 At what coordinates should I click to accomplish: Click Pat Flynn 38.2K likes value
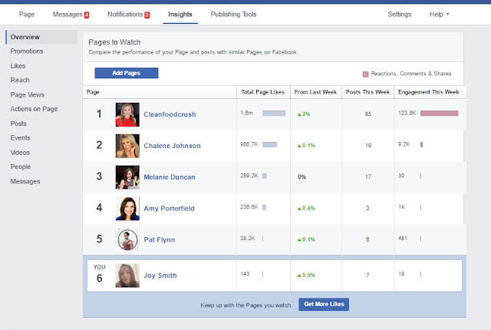248,238
